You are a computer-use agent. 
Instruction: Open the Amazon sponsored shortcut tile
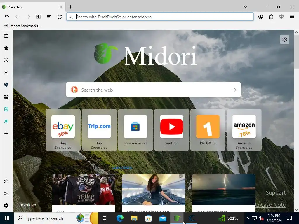244,130
